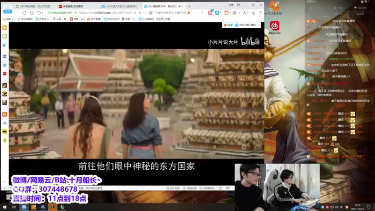This screenshot has width=375, height=211.
Task: Open settings gear on danmaku assistant panel
Action: [x=366, y=2]
